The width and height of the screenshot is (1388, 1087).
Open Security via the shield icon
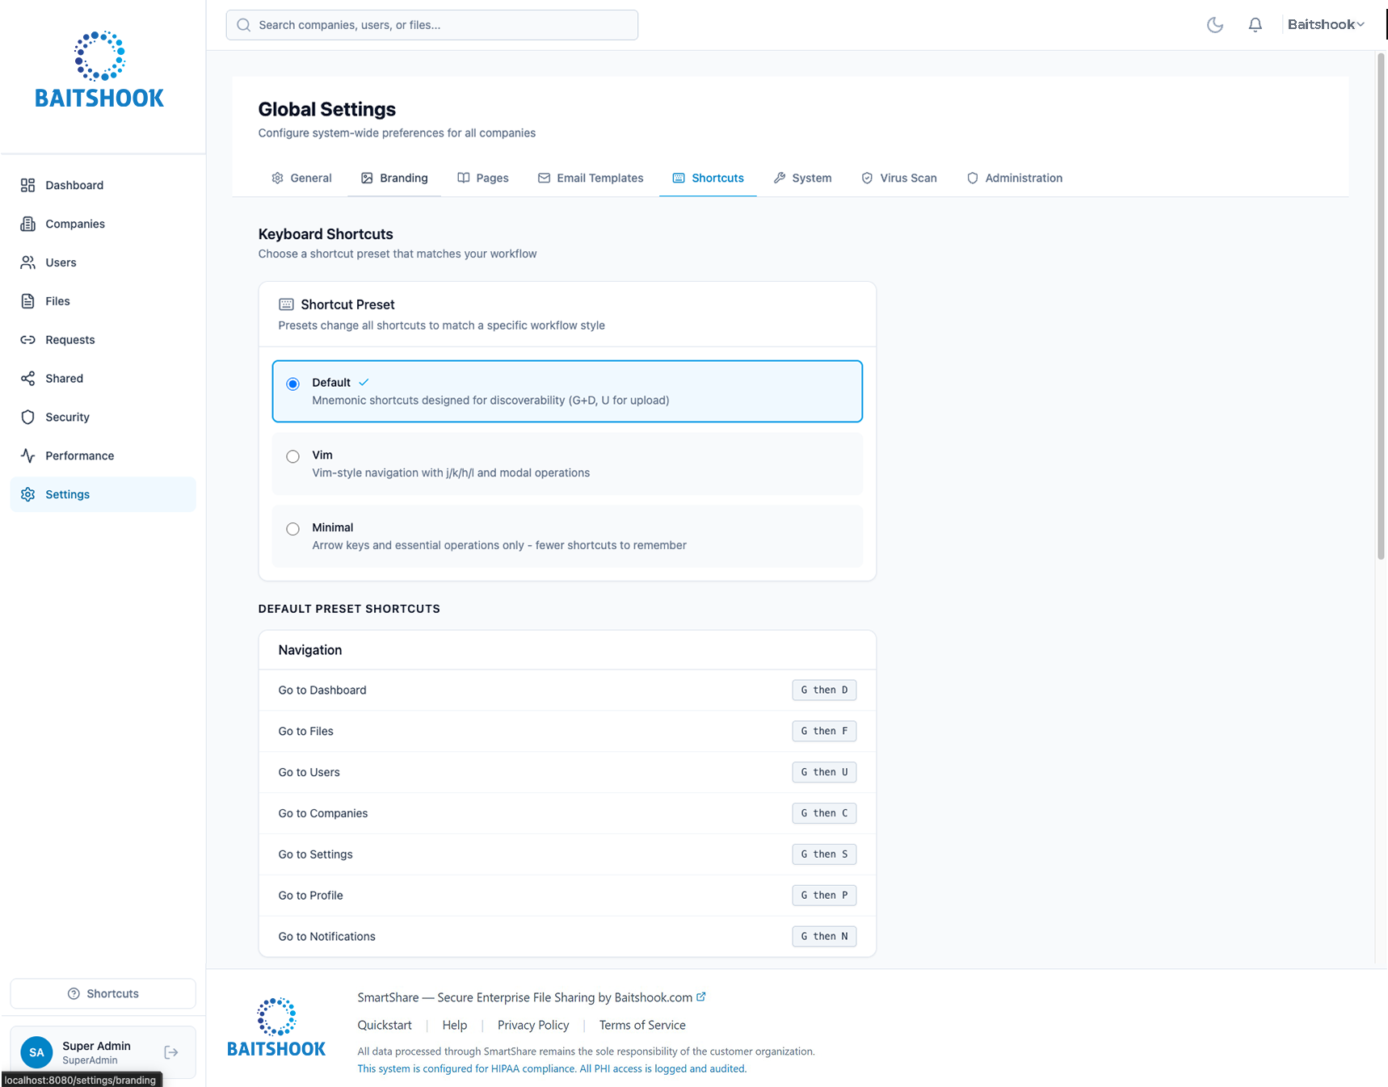(x=28, y=417)
